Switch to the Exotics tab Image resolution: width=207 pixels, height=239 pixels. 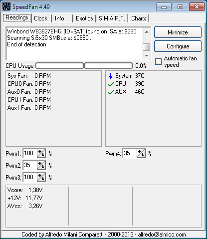(x=84, y=18)
